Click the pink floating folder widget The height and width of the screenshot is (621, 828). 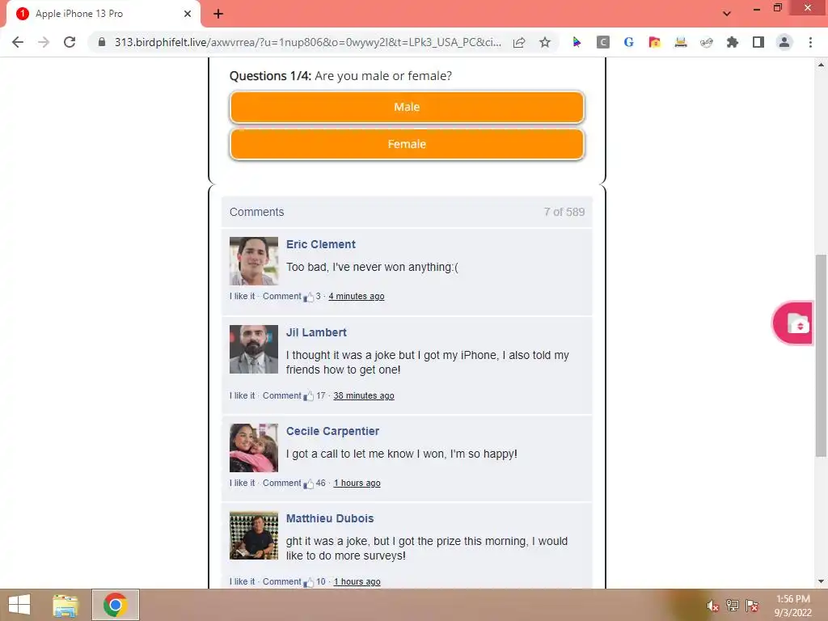(x=793, y=323)
